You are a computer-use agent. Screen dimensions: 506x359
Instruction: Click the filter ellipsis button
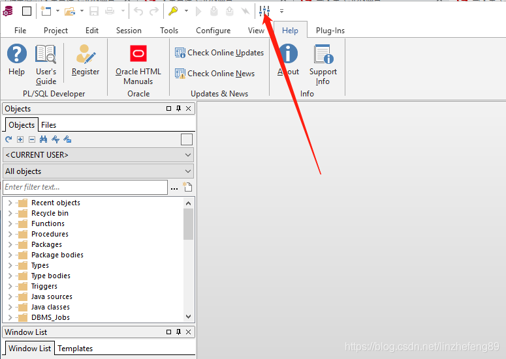pyautogui.click(x=174, y=188)
